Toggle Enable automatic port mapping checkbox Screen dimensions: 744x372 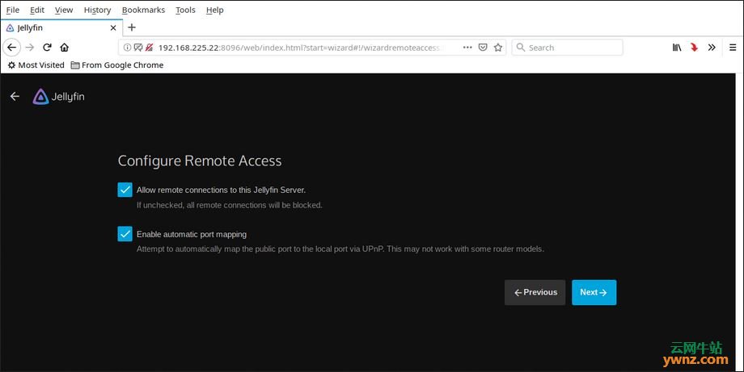(x=125, y=234)
